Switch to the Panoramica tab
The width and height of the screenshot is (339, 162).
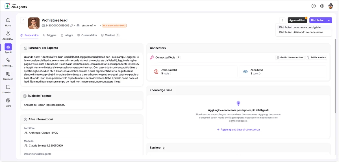pos(29,35)
